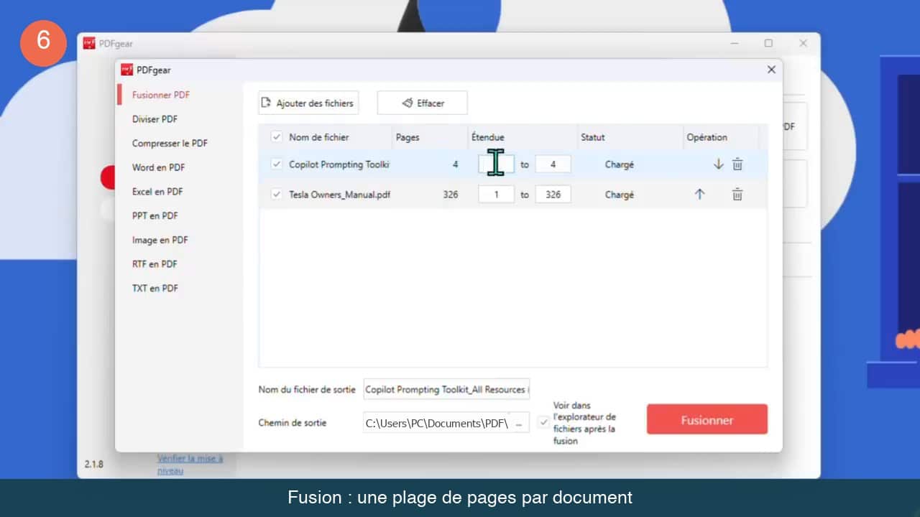Select the Copilot Prompting Toolkit file name
The width and height of the screenshot is (920, 517).
[x=339, y=164]
